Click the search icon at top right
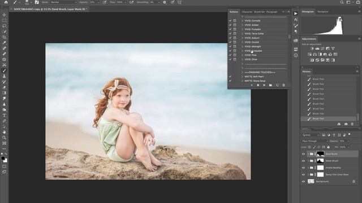Screen dimensions: 362x203 pos(342,2)
